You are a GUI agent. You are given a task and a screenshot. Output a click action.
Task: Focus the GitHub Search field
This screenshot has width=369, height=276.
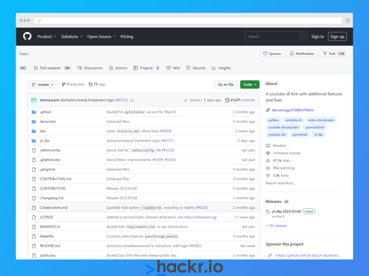[x=276, y=36]
